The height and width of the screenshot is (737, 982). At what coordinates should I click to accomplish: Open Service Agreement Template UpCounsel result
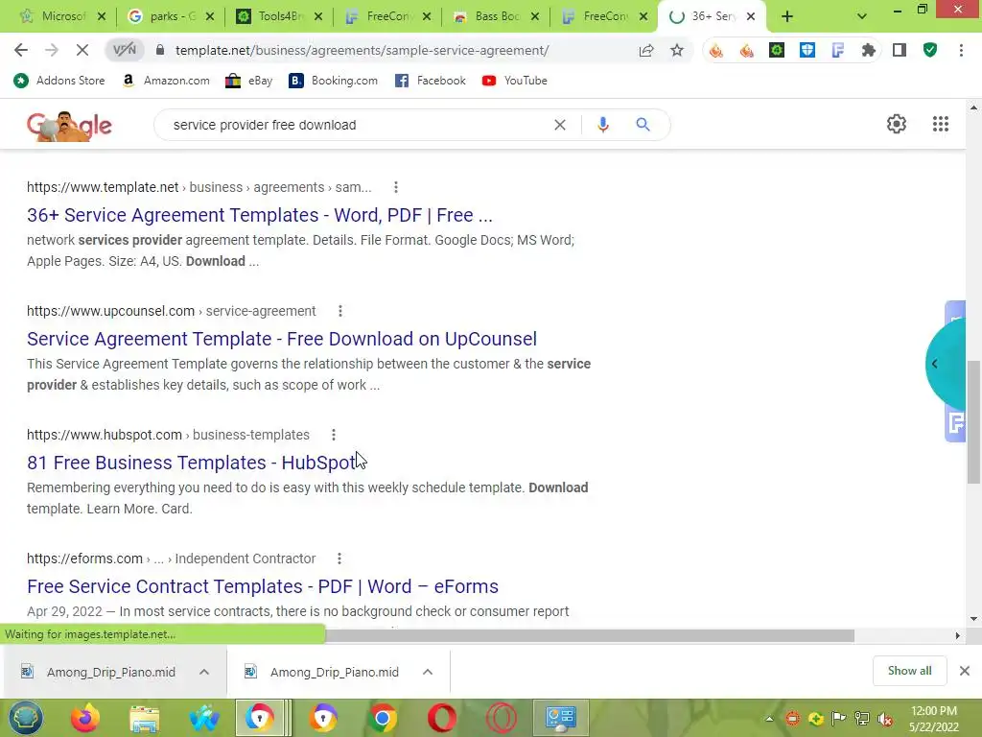[282, 339]
